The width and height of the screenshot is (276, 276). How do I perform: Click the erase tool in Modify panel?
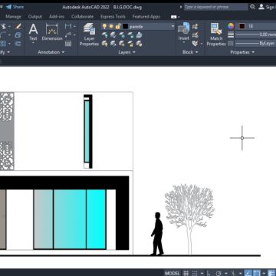click(x=18, y=27)
